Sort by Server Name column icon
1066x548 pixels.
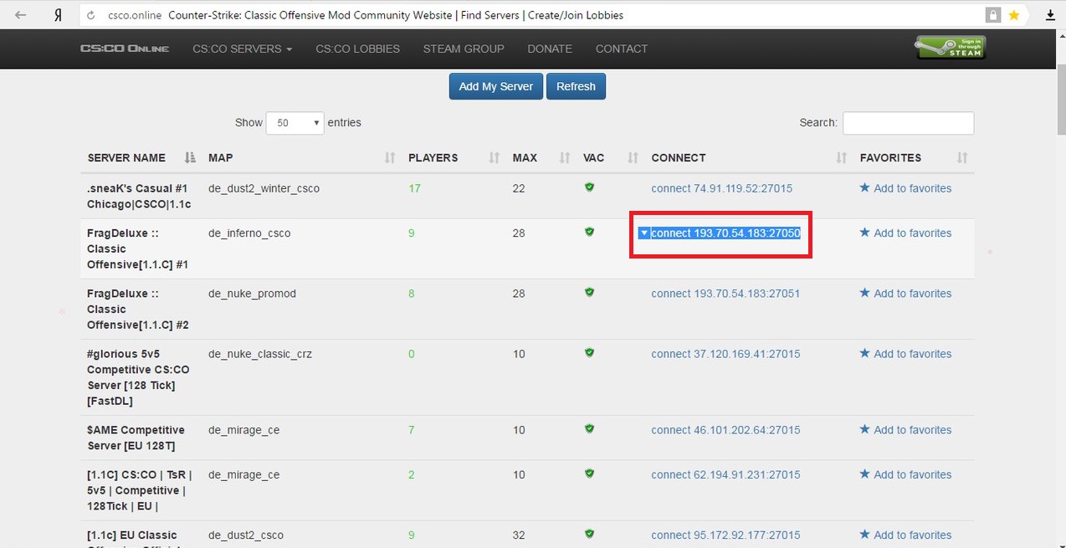(x=190, y=157)
